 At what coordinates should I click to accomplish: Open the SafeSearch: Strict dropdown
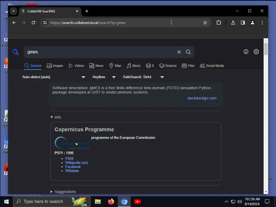143,77
